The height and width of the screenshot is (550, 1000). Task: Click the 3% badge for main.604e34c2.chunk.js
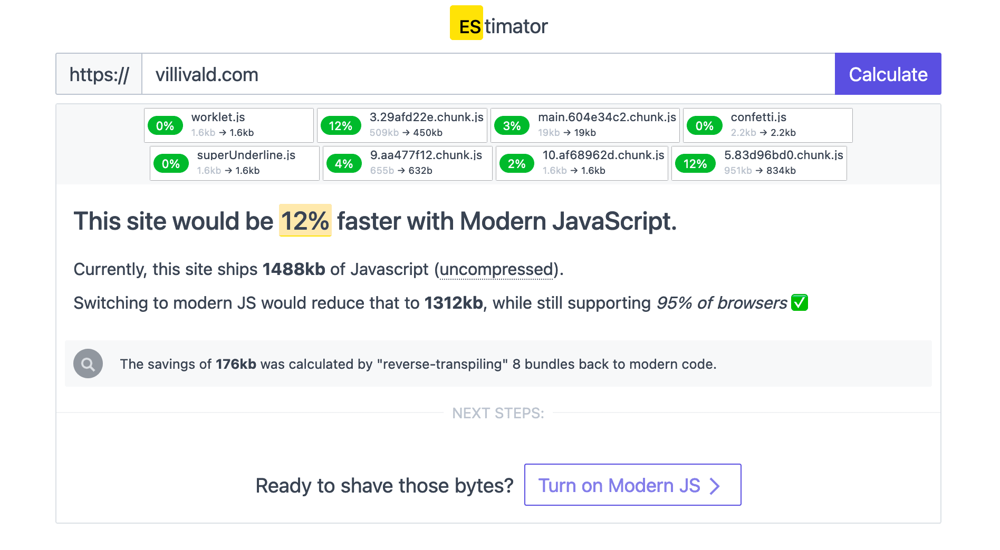pyautogui.click(x=512, y=126)
